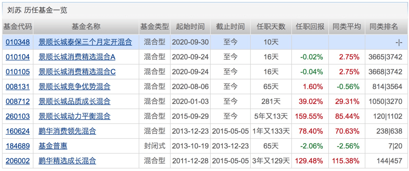Click 鹏华消费领先混合 fund name
Viewport: 409px width, 171px height.
[67, 131]
